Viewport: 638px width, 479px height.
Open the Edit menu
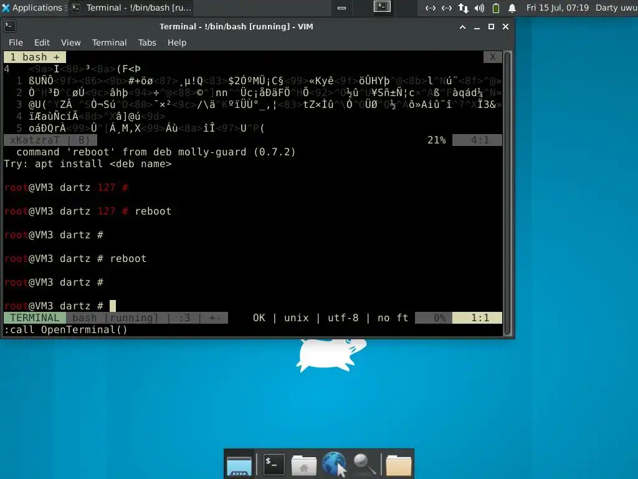42,42
